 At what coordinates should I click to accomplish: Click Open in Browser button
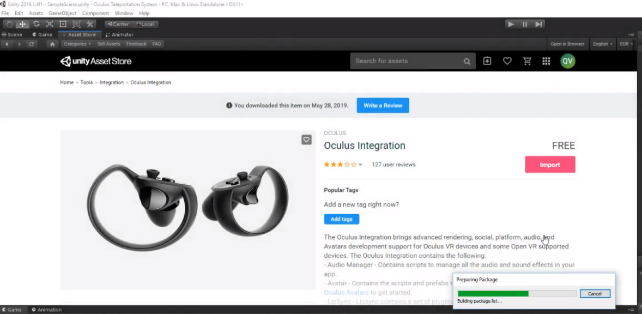click(x=567, y=44)
